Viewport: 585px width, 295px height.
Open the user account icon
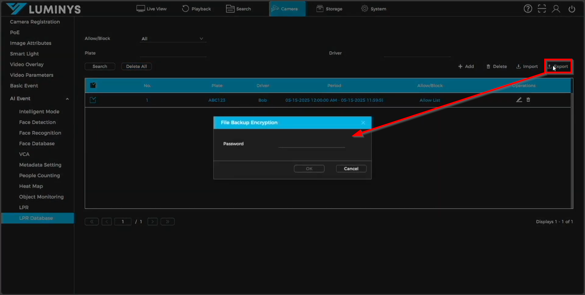coord(556,9)
